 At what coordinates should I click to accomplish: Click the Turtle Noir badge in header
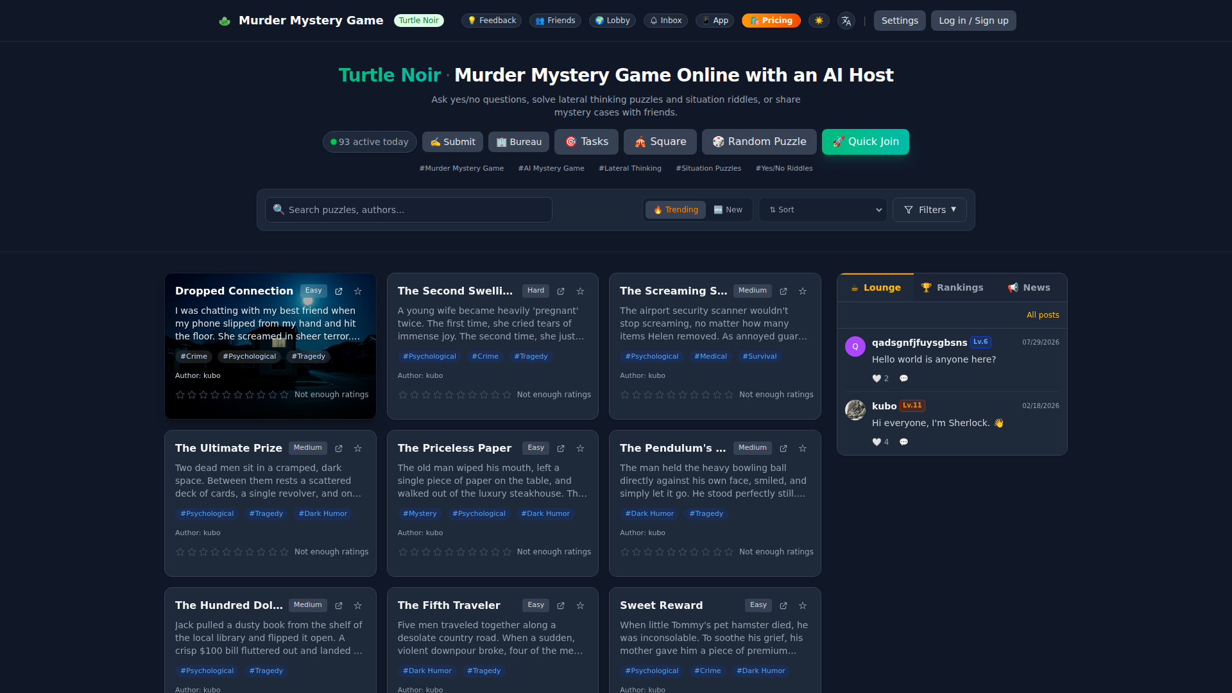coord(419,21)
